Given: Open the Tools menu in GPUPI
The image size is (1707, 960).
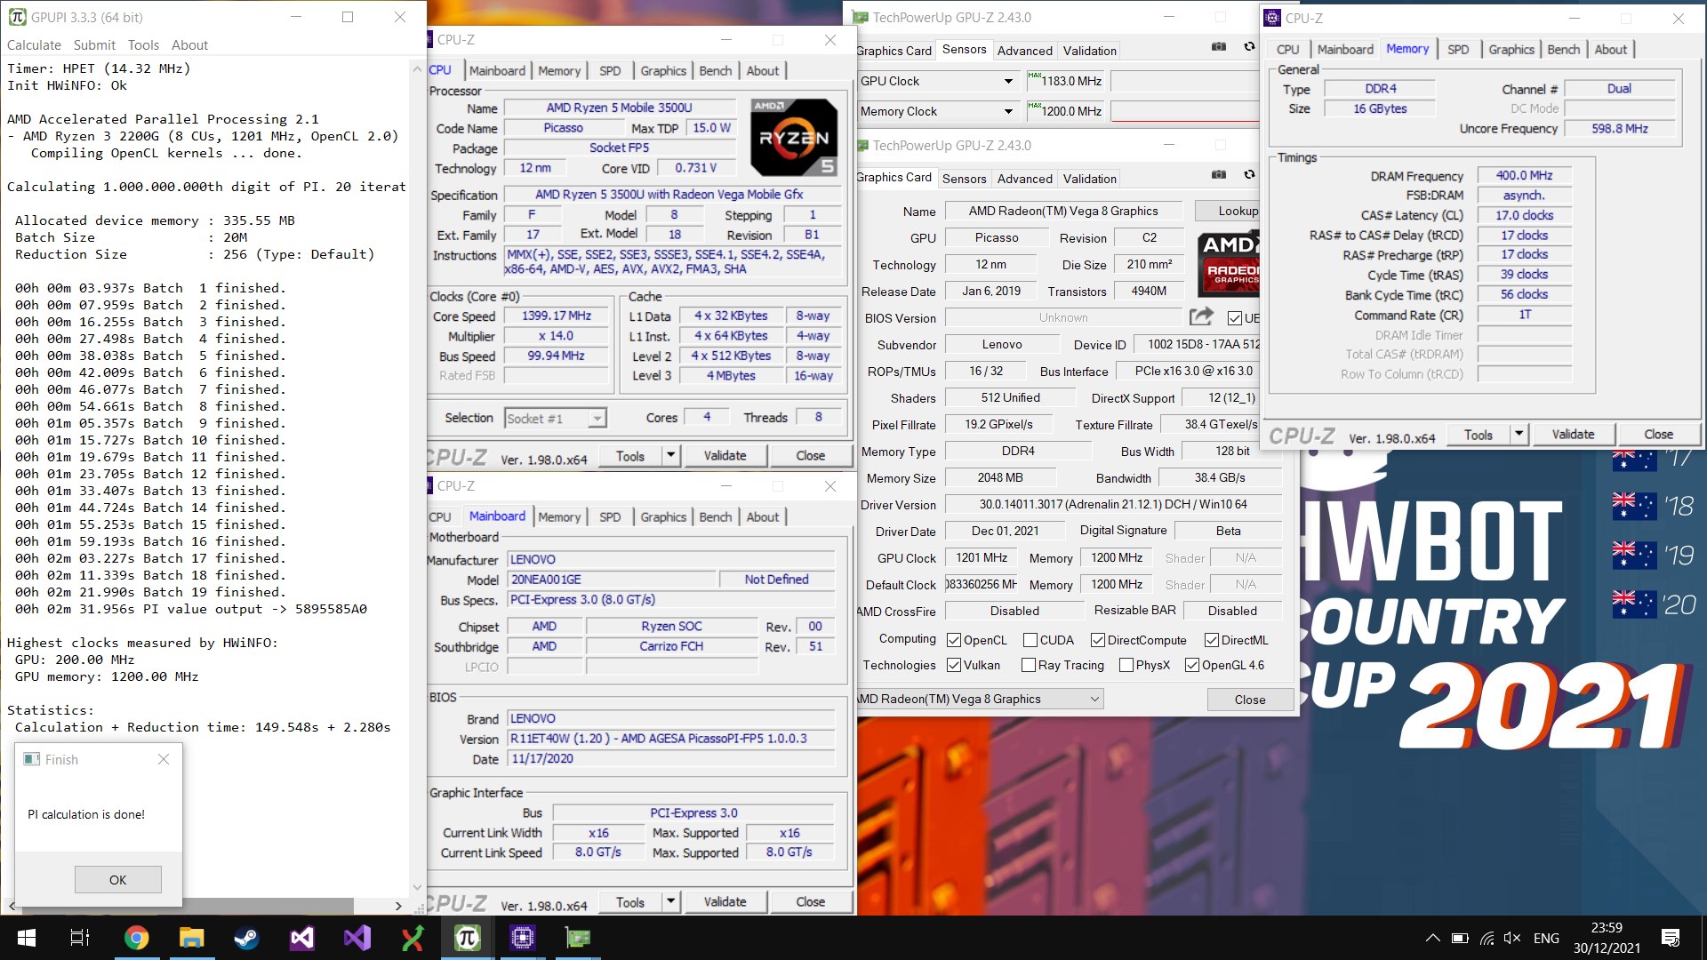Looking at the screenshot, I should (143, 44).
